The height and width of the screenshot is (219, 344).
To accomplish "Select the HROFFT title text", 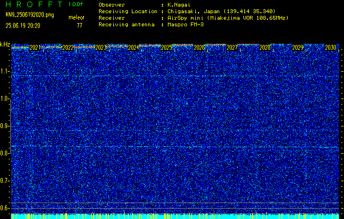I will point(33,4).
